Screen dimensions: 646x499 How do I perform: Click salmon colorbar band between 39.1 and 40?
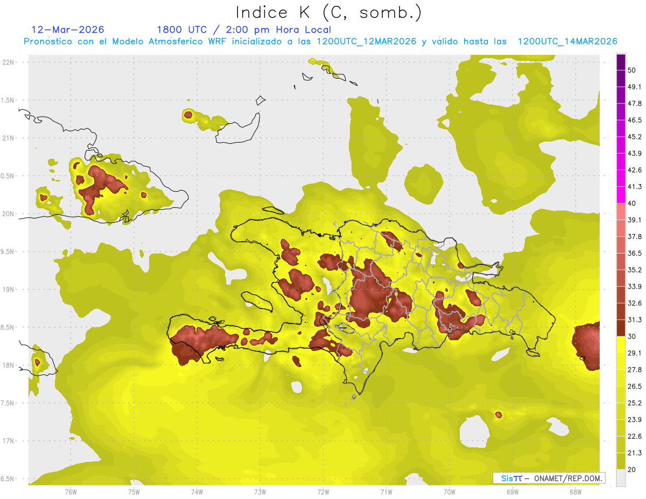point(621,212)
